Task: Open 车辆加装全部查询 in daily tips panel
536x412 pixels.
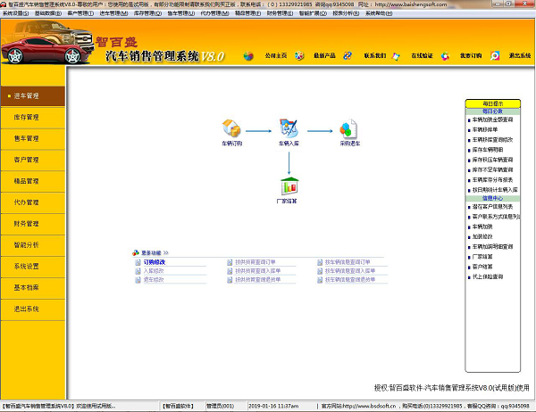Action: pos(492,119)
